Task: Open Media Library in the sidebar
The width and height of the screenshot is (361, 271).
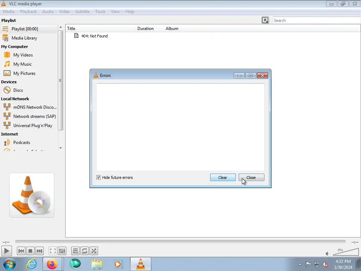Action: 29,38
